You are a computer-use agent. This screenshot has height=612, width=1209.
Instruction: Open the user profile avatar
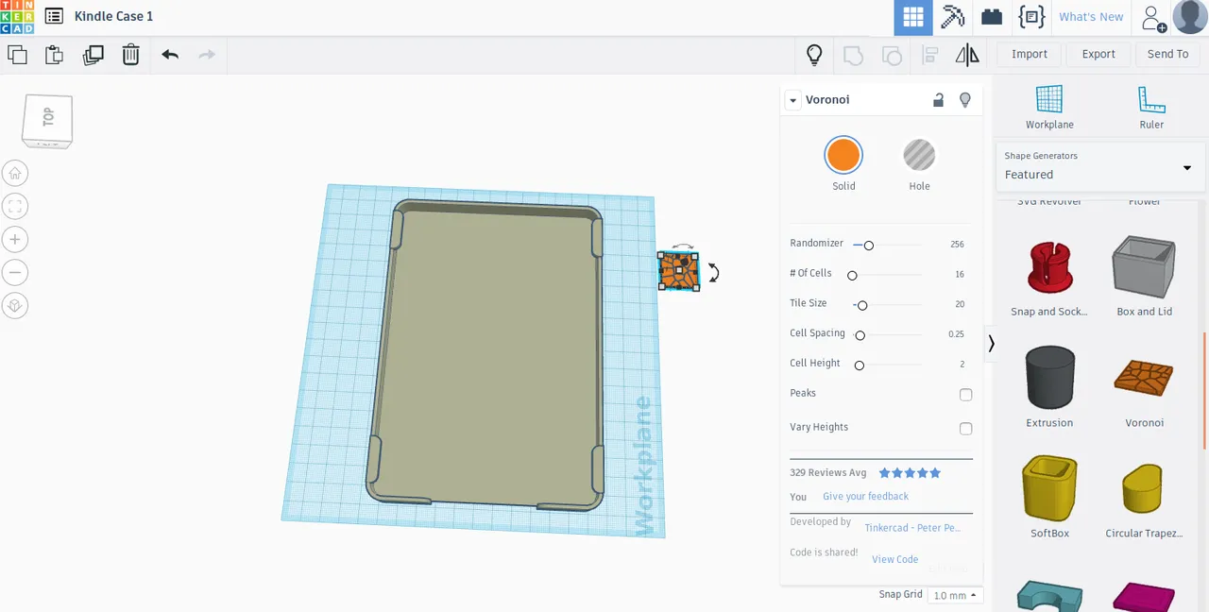tap(1190, 17)
